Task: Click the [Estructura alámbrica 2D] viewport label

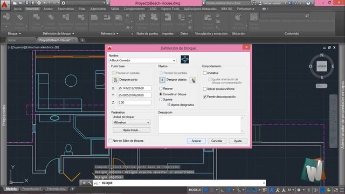Action: tap(42, 47)
